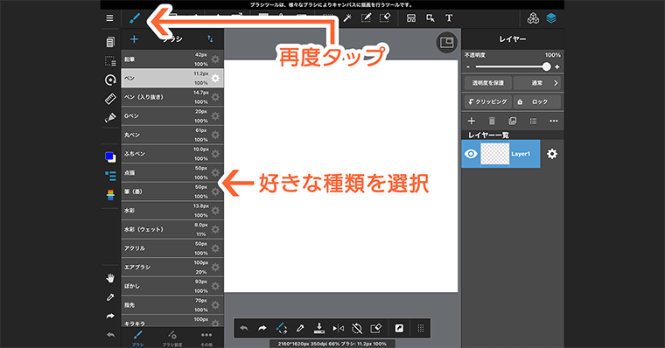
Task: Switch to the ブラシ設定 tab
Action: coord(172,338)
